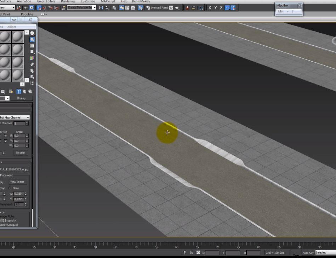
Task: Open the Rendering menu
Action: [68, 1]
